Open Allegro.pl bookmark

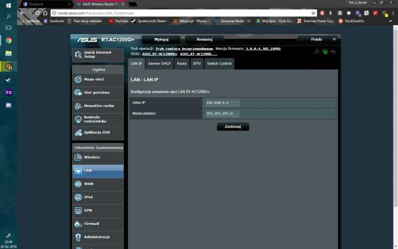(192, 21)
